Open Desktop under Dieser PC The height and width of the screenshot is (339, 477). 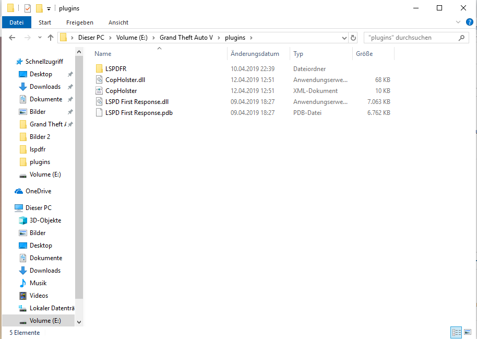(41, 245)
